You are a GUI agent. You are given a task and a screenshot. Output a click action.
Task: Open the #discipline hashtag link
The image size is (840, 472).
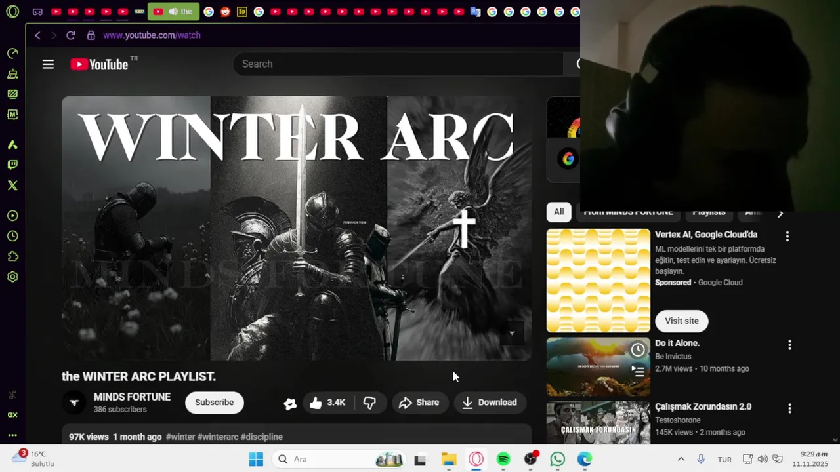[262, 437]
